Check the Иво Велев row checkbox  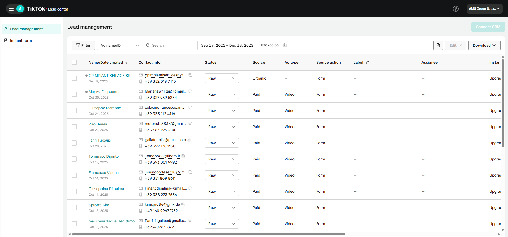74,127
